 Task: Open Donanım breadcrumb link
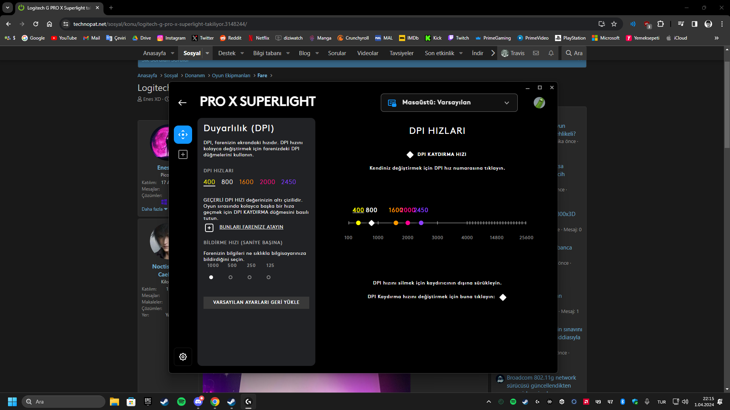tap(195, 76)
